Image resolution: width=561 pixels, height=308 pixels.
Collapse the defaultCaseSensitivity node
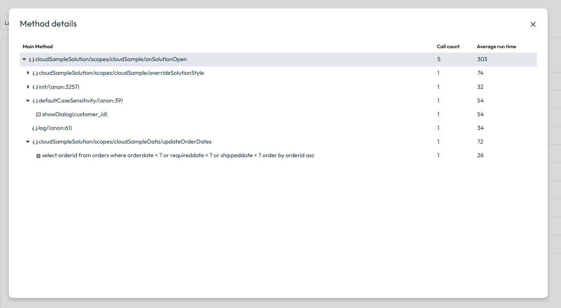(x=28, y=101)
